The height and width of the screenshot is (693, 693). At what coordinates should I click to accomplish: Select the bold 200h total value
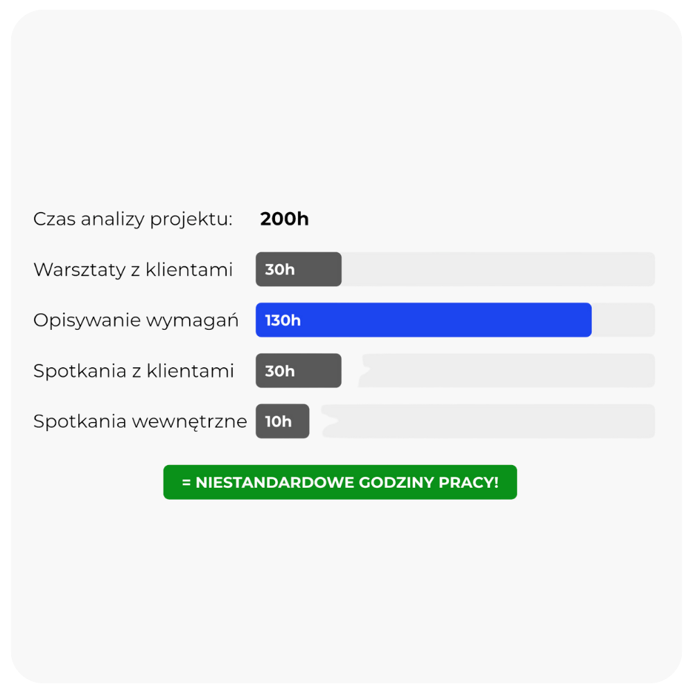(x=284, y=220)
